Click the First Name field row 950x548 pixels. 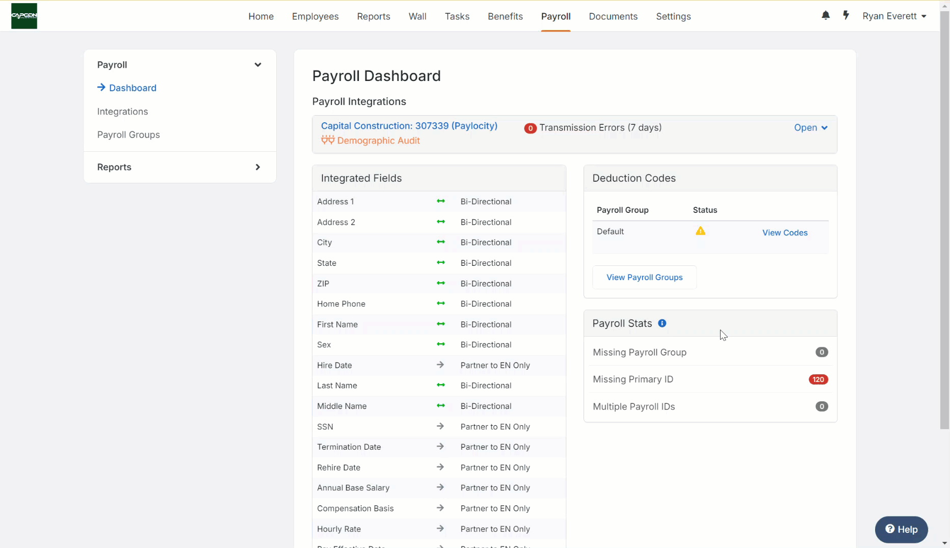point(439,324)
